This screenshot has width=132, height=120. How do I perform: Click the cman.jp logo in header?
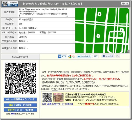pos(10,4)
